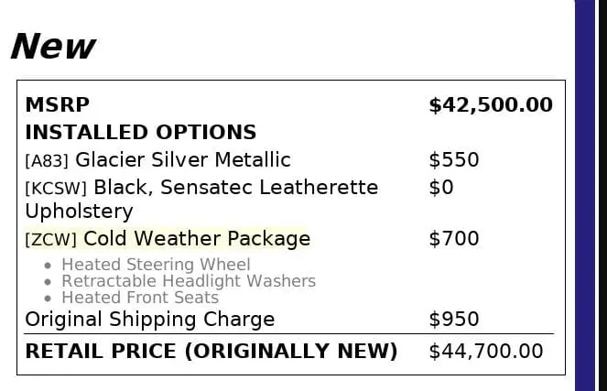Open the highlighted Cold Weather Package
This screenshot has height=391, width=607.
196,239
